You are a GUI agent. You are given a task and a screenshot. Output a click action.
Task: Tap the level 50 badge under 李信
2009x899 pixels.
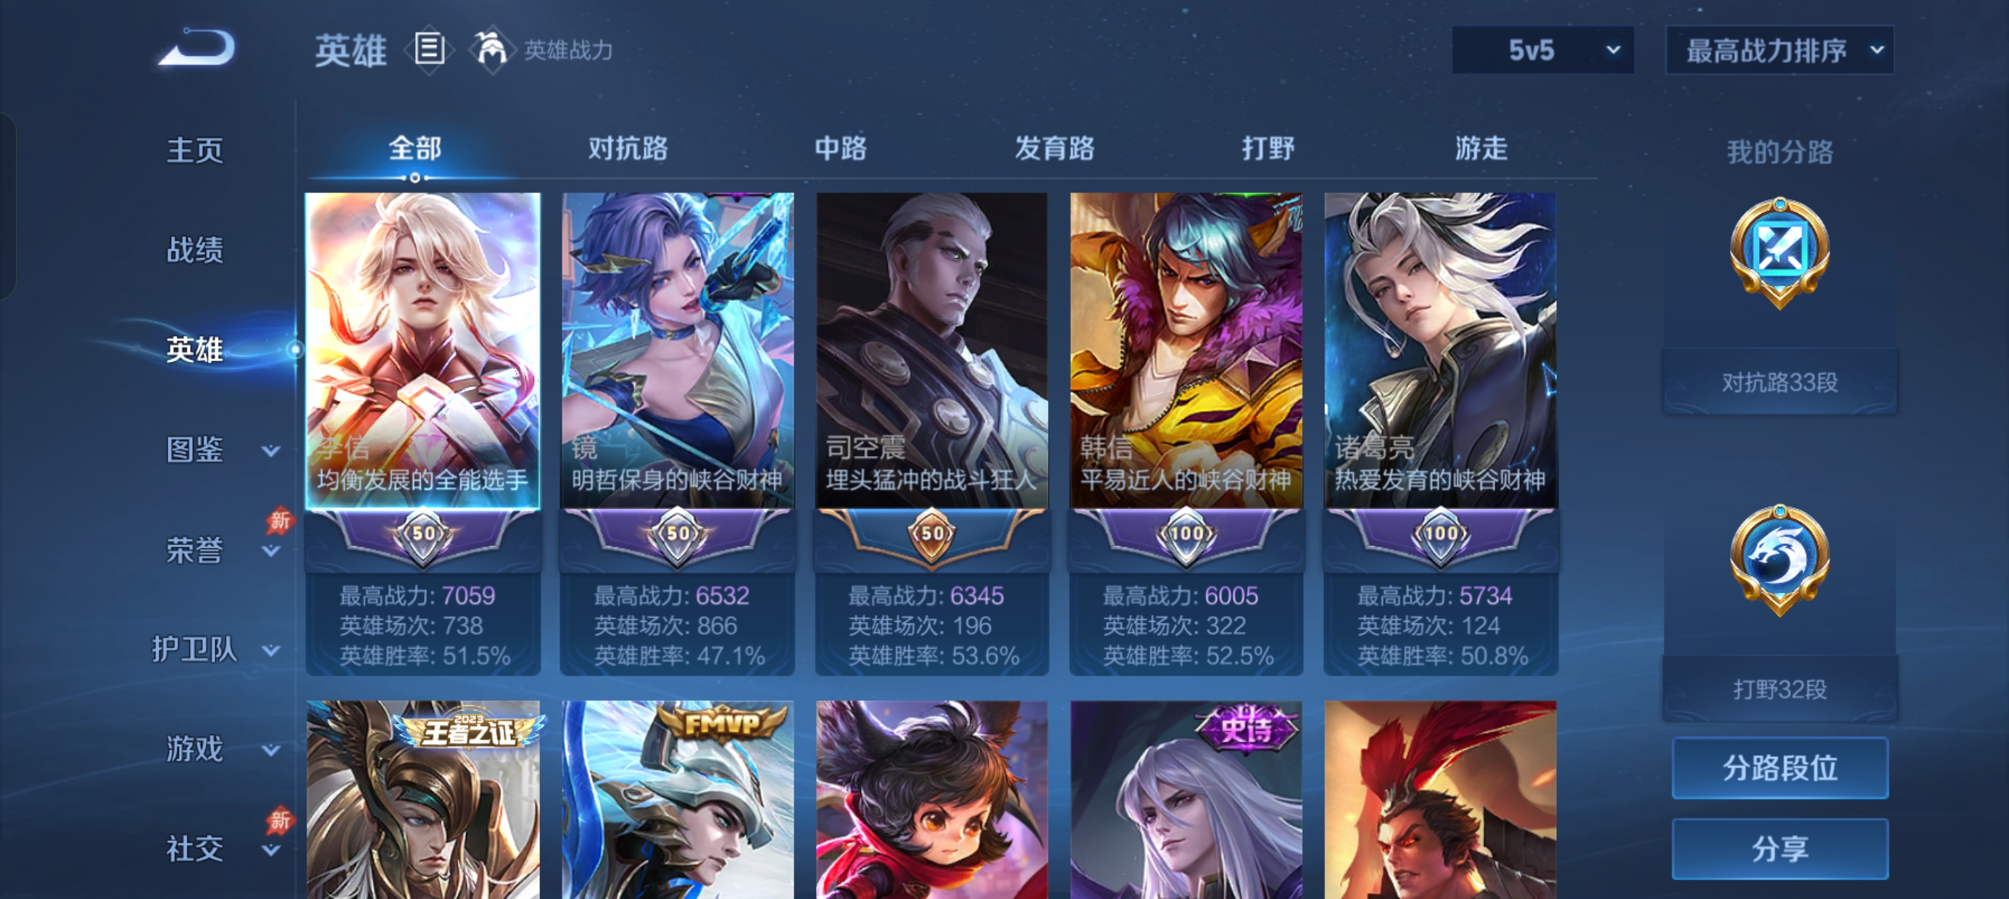[x=423, y=534]
